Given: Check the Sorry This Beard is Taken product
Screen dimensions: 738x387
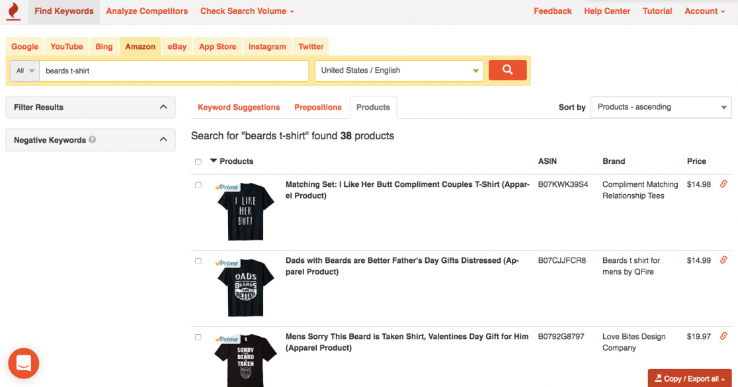Looking at the screenshot, I should click(x=198, y=337).
